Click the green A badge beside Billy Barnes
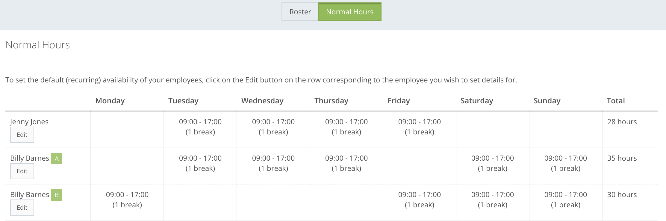 click(x=57, y=159)
